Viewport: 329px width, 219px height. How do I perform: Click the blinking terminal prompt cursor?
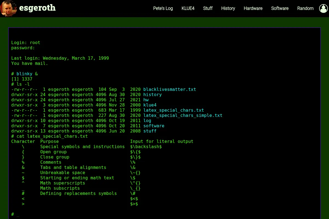(x=18, y=214)
